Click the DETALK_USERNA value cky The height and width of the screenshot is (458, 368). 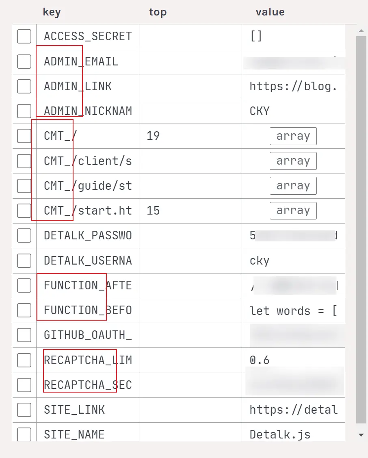(260, 260)
